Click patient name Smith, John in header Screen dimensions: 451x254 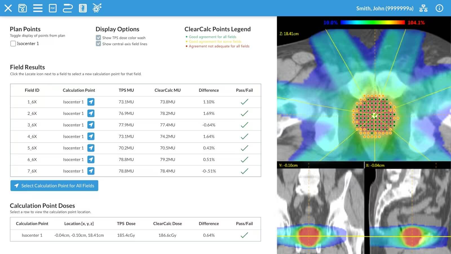[384, 8]
